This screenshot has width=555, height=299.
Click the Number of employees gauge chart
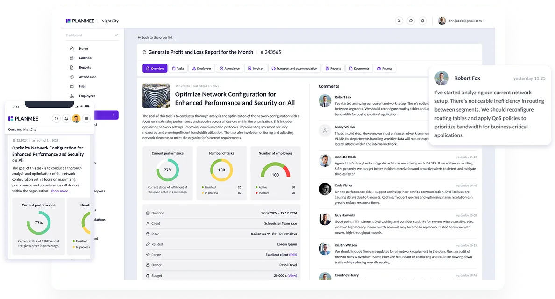275,170
